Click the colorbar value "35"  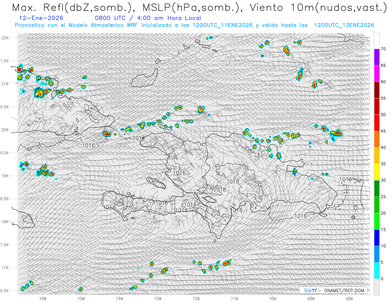click(383, 164)
